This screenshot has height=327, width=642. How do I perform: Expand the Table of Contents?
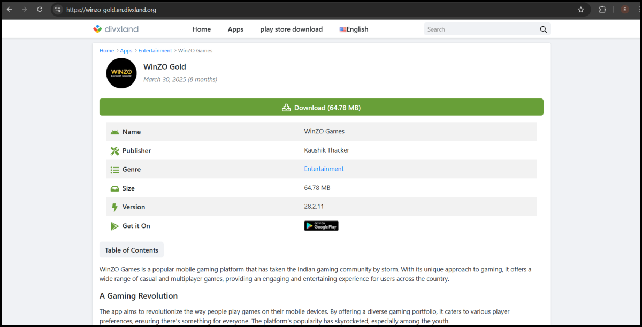click(131, 249)
